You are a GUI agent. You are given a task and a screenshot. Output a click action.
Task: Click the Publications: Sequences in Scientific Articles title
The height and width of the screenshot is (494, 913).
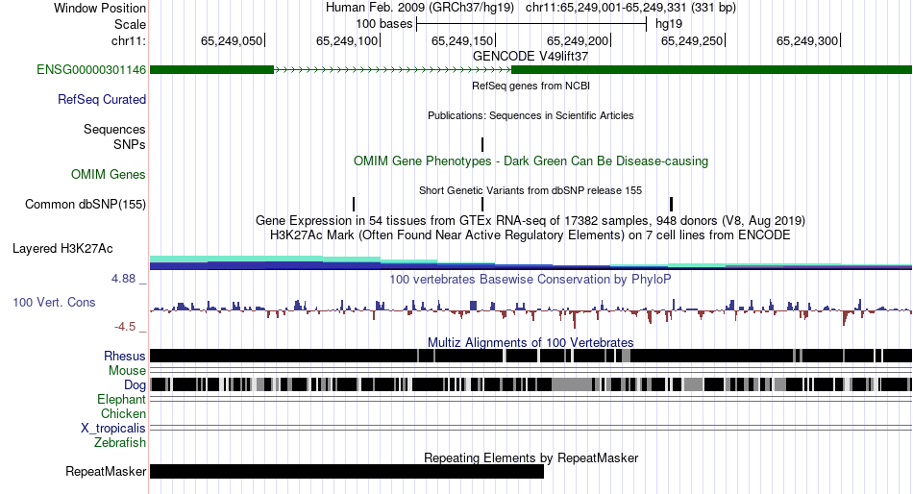[x=531, y=115]
